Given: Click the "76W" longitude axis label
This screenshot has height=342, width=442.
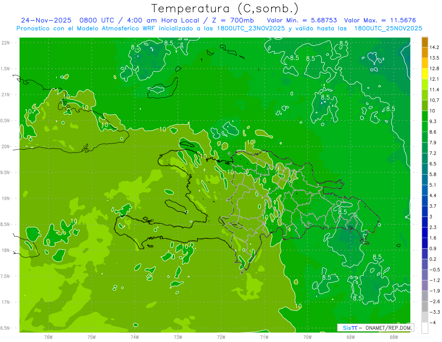Looking at the screenshot, I should click(x=48, y=337).
